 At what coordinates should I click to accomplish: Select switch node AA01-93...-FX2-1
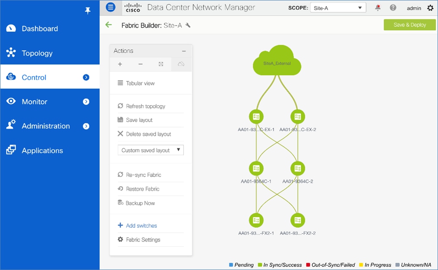[x=256, y=220]
